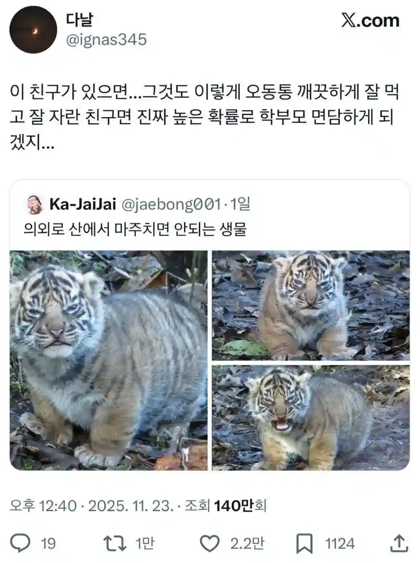
Task: Bookmark this post
Action: (x=304, y=543)
